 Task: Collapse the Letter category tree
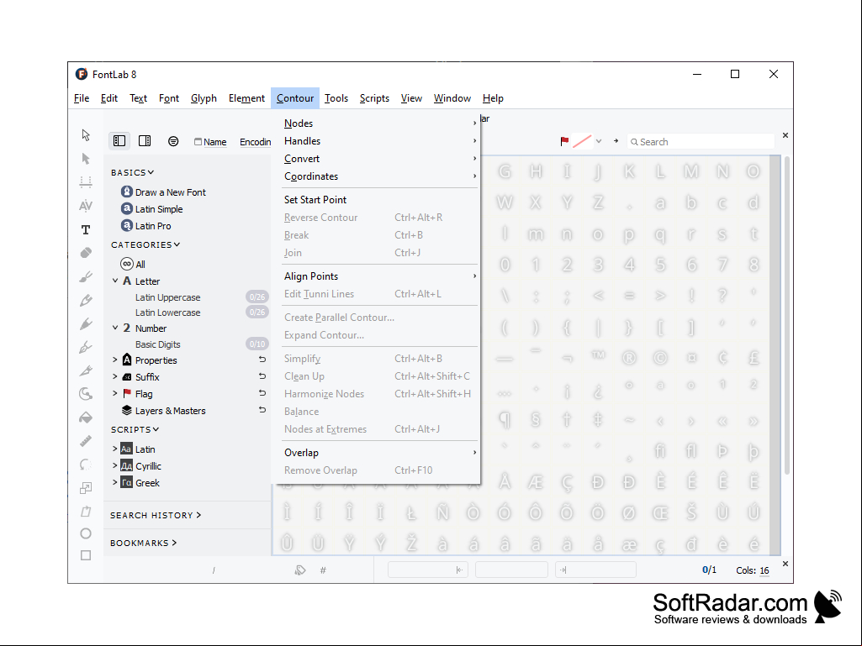tap(115, 281)
